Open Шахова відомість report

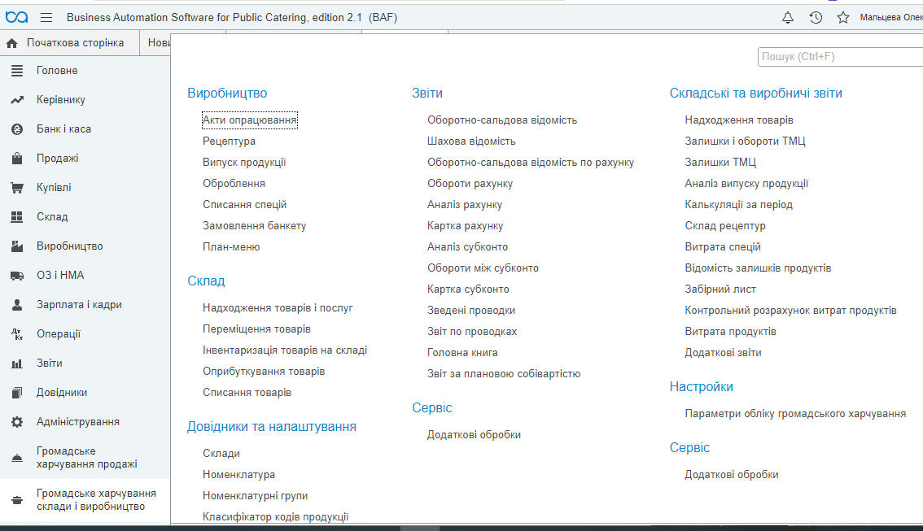pyautogui.click(x=471, y=141)
